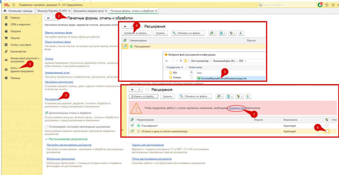Click Новая папка in file dialog
The height and width of the screenshot is (175, 339).
pyautogui.click(x=196, y=67)
